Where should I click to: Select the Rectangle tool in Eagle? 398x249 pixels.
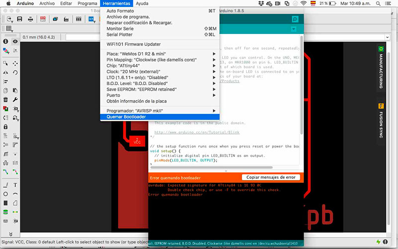(5, 203)
